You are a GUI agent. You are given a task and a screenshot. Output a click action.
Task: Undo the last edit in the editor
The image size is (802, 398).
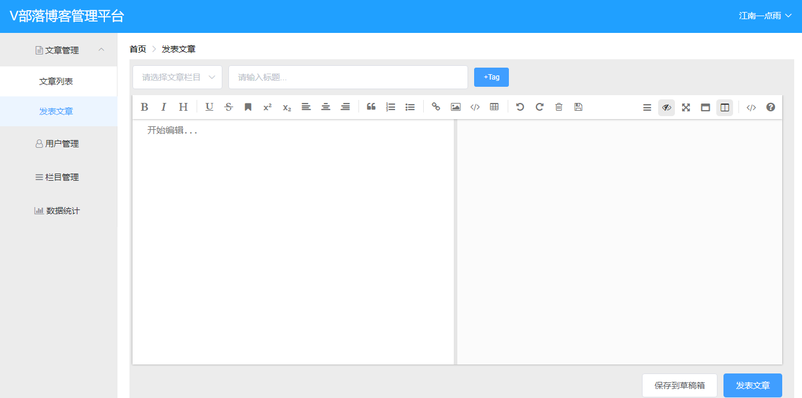point(520,107)
